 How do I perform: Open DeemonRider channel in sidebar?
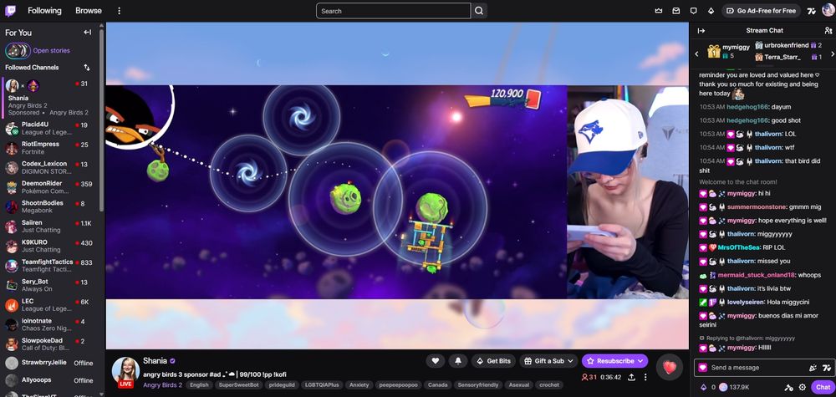50,187
